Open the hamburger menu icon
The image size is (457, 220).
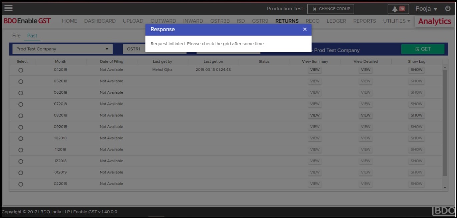point(8,8)
